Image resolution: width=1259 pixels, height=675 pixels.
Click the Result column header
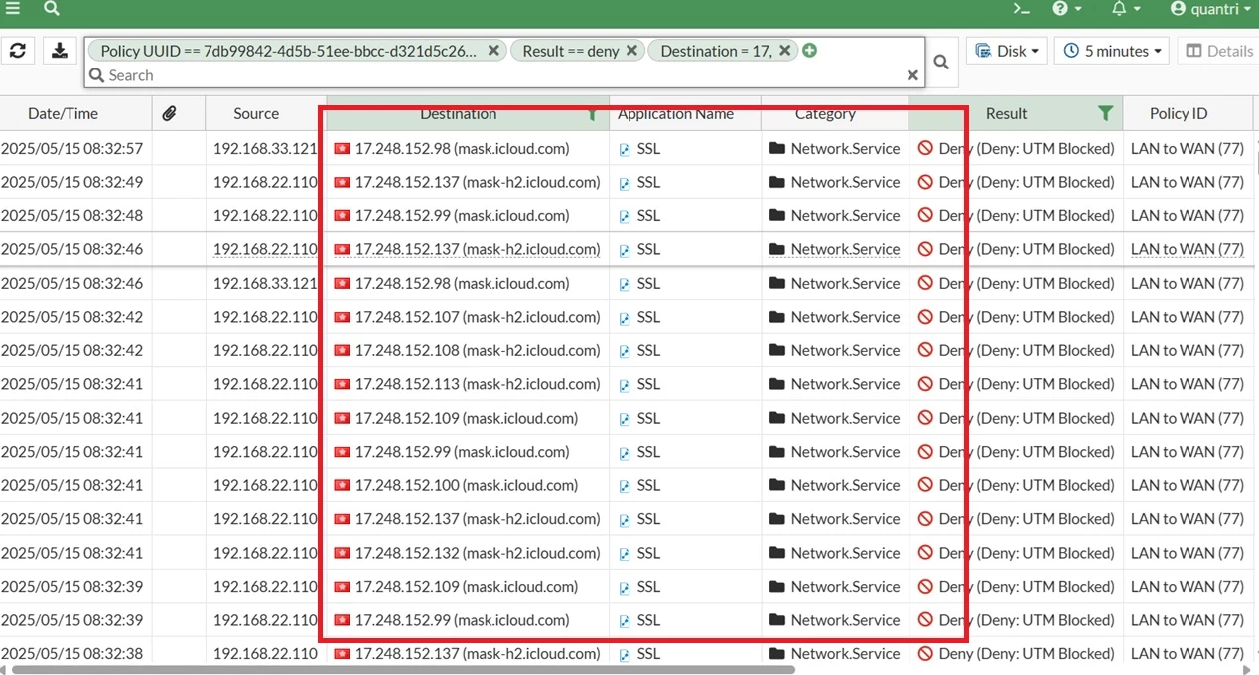coord(1006,113)
